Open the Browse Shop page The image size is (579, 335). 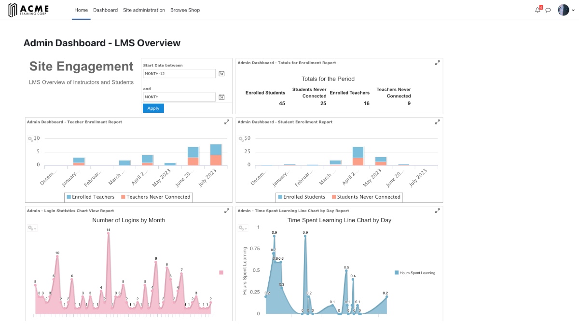[185, 10]
